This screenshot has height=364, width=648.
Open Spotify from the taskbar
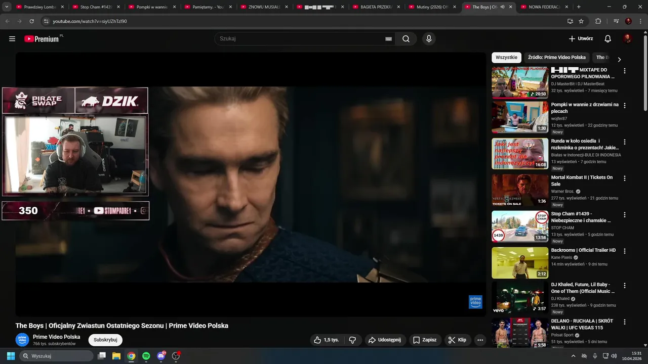click(146, 356)
